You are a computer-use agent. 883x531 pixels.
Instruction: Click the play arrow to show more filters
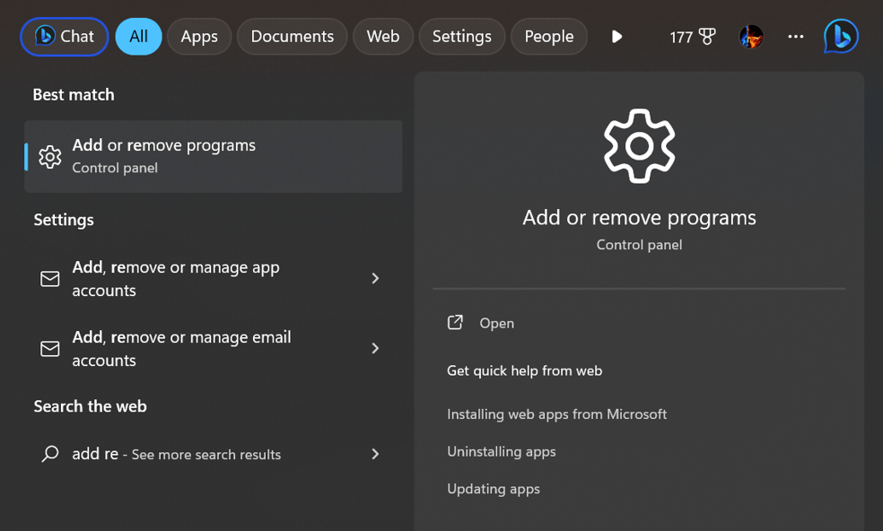pyautogui.click(x=616, y=37)
